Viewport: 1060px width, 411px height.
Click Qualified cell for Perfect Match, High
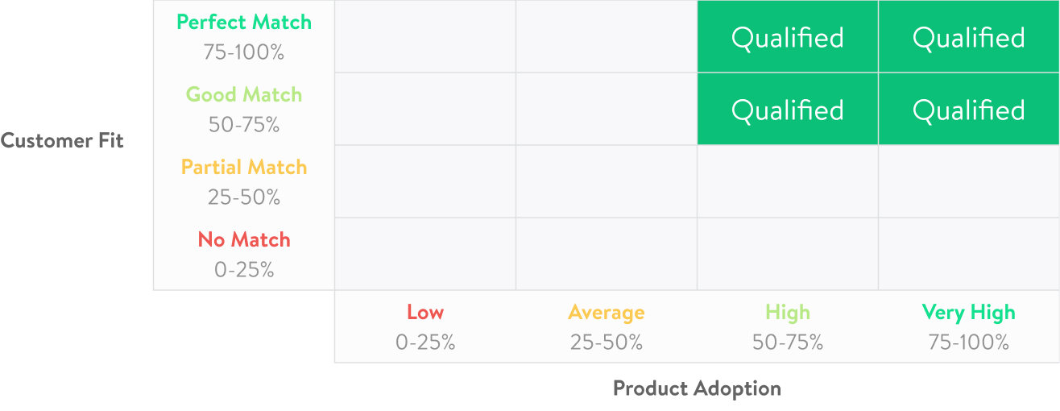[x=788, y=37]
